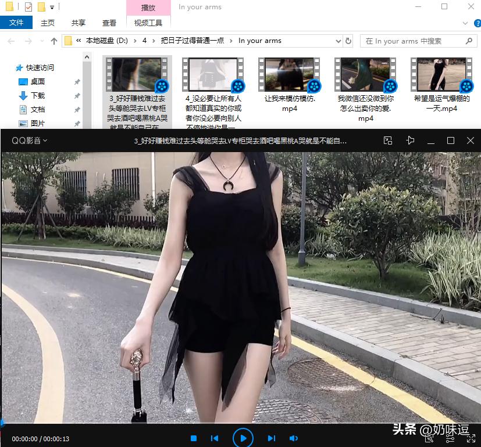Navigate back using the back arrow

pyautogui.click(x=10, y=41)
